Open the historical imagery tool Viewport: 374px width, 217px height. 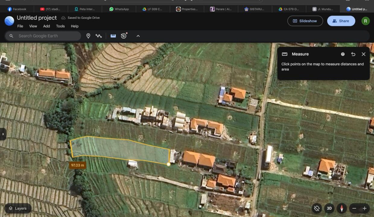tap(124, 36)
